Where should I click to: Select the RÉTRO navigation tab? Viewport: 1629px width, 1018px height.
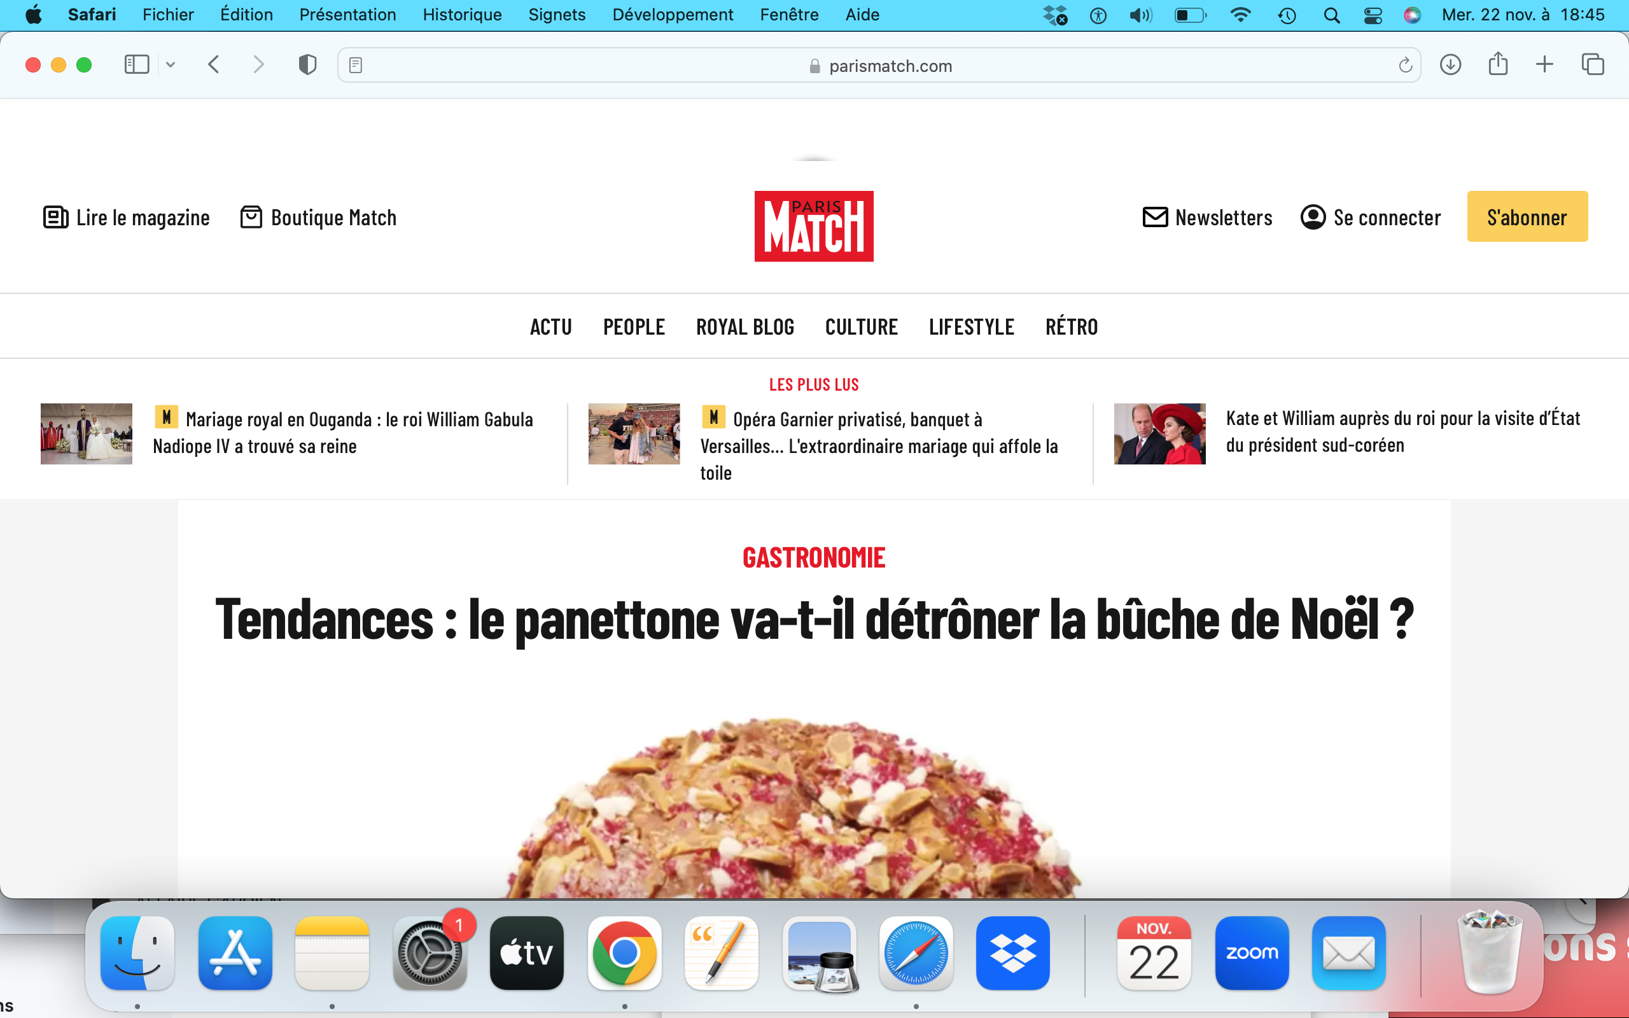tap(1072, 326)
